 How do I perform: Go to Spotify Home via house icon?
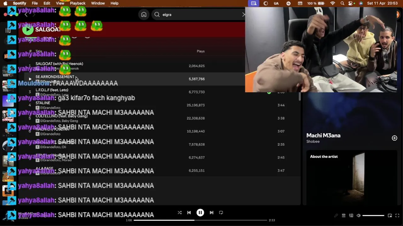pyautogui.click(x=144, y=15)
